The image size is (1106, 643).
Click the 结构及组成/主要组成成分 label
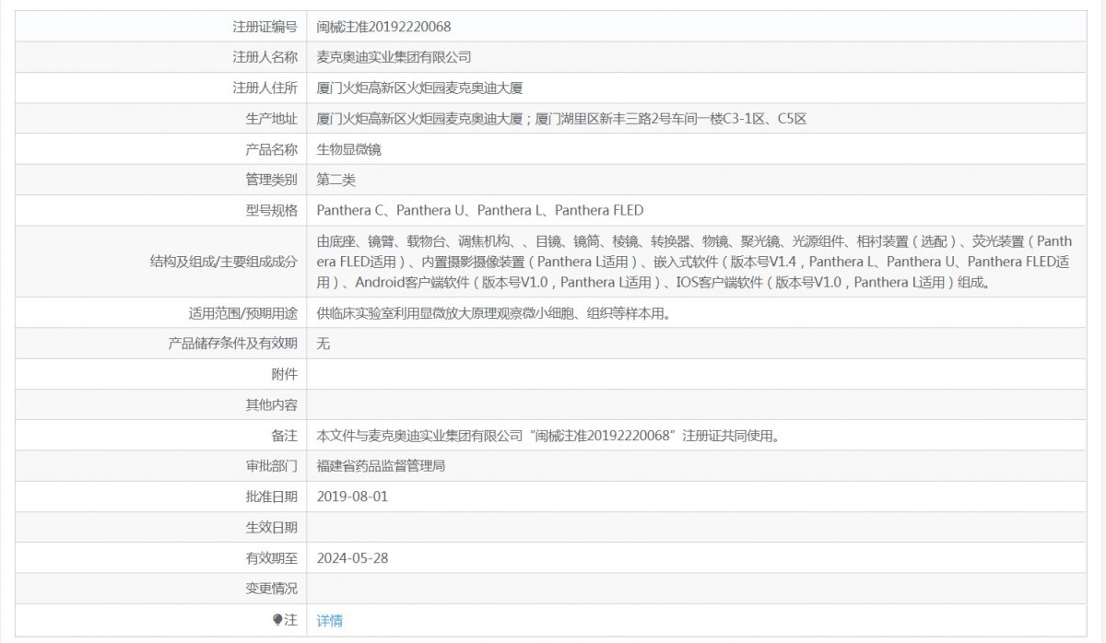coord(223,262)
